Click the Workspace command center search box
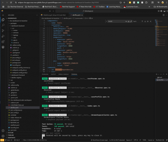 [x=88, y=11]
